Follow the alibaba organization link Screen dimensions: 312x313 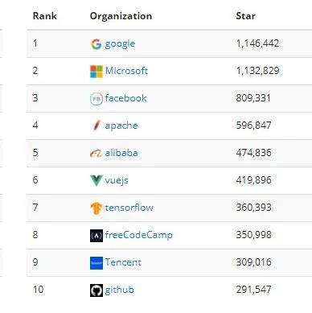point(121,153)
